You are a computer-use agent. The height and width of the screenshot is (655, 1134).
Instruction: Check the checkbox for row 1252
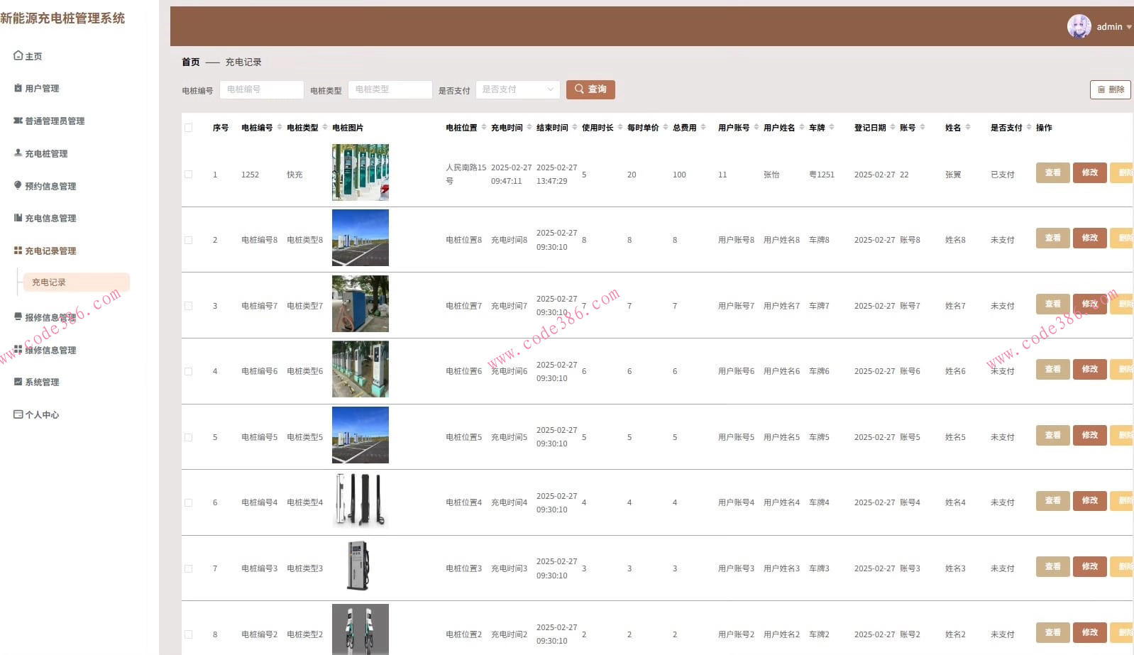coord(189,175)
